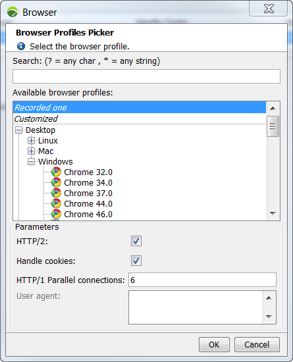Select the Chrome 32.0 profile text
Screen dimensions: 293x362
(x=88, y=172)
